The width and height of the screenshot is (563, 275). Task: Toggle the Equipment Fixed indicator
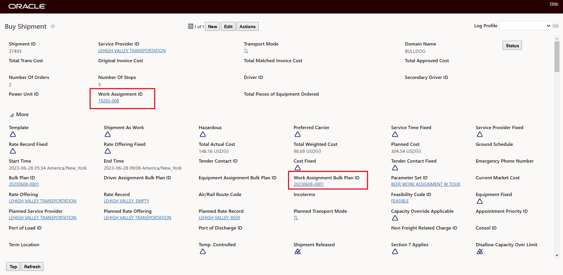click(x=480, y=201)
